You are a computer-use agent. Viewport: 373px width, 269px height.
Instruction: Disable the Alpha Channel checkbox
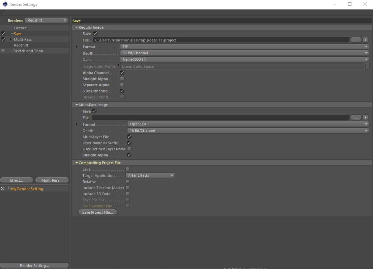click(122, 73)
